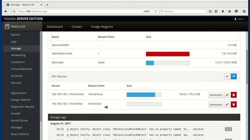Click the /home/bar mount point cell
Viewport: 250px width, 140px height.
coord(95,104)
